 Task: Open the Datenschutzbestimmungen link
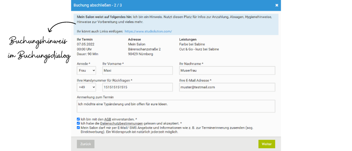122,123
